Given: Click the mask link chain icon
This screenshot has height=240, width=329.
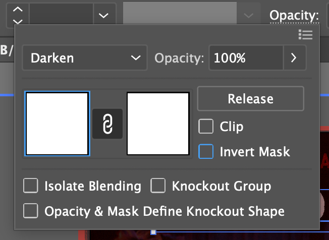Looking at the screenshot, I should coord(107,124).
